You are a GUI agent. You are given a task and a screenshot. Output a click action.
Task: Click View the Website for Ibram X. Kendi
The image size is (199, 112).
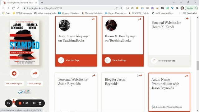click(x=167, y=61)
